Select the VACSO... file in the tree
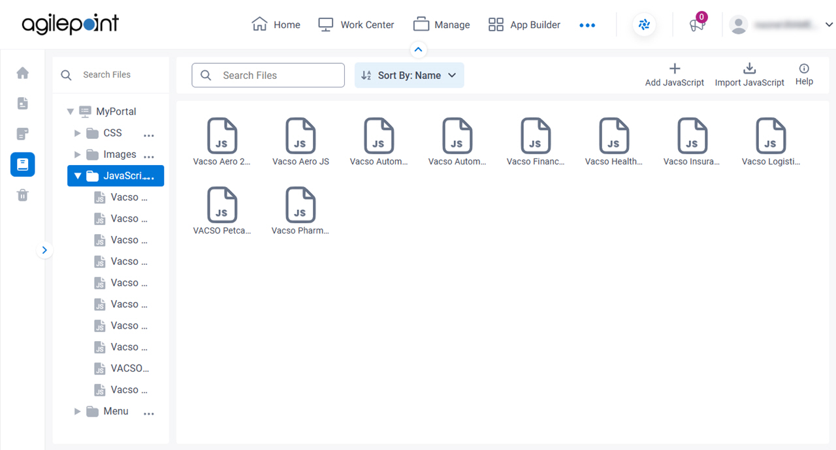This screenshot has width=836, height=450. point(121,368)
